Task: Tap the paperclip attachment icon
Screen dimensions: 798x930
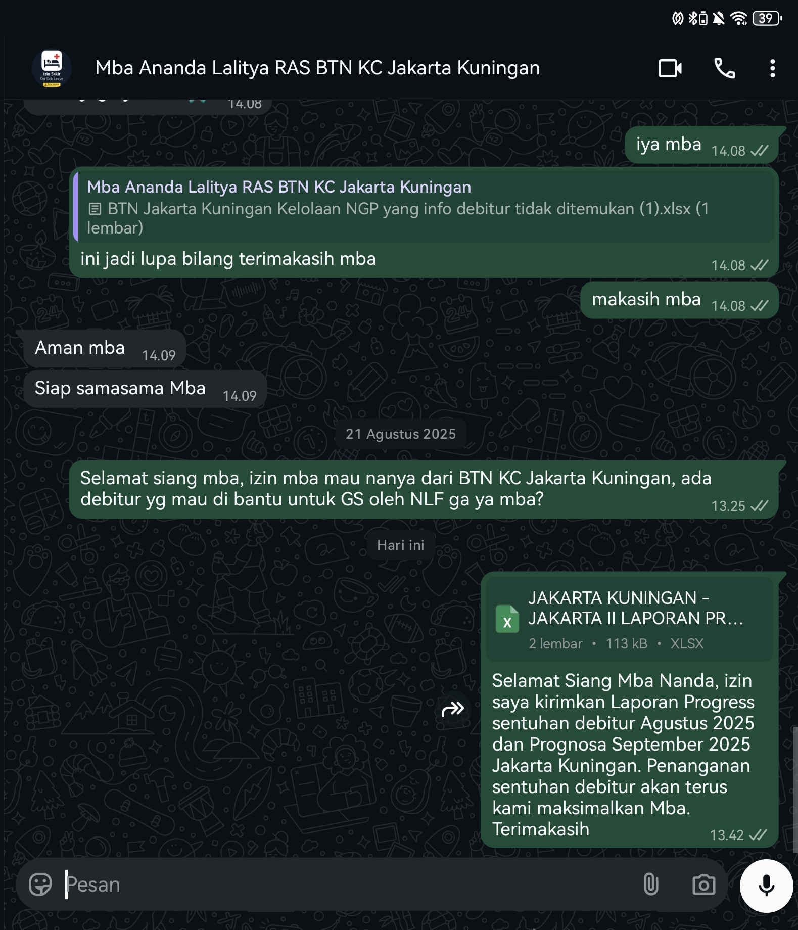Action: tap(651, 885)
